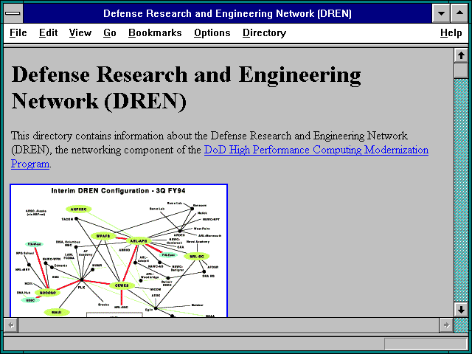Click the title bar text 'Defense Research and Engineering Network (DREN)'
The width and height of the screenshot is (472, 354).
[x=227, y=13]
